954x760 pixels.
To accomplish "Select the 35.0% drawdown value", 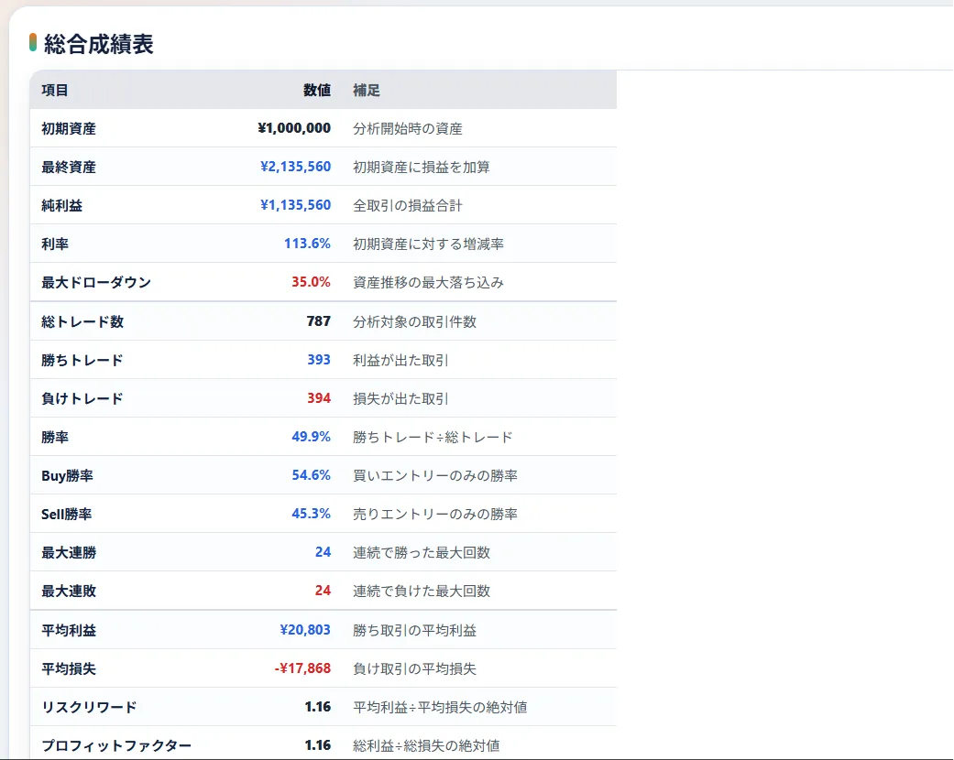I will [x=311, y=282].
